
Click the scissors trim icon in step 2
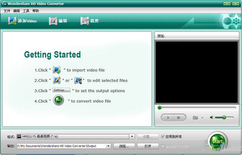tap(78, 81)
